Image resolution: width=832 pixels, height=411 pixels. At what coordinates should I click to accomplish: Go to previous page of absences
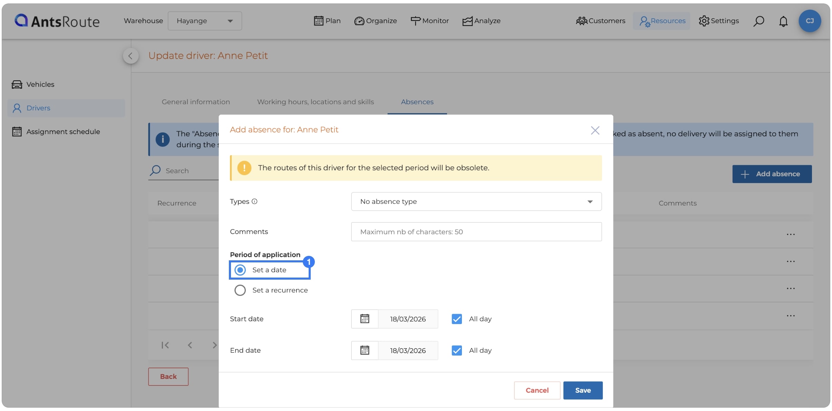click(x=190, y=345)
